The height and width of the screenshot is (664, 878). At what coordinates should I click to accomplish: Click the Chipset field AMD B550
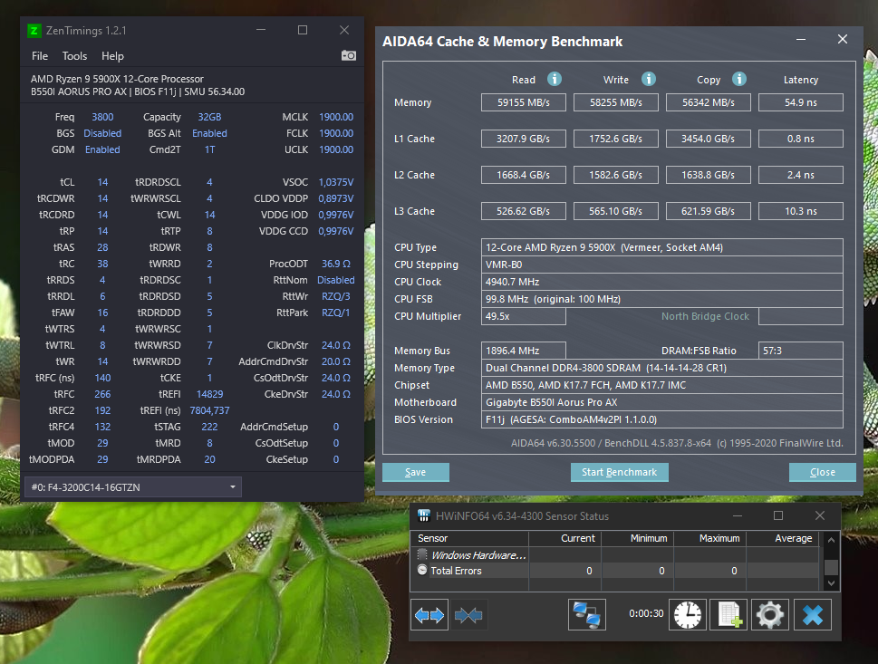[x=661, y=385]
